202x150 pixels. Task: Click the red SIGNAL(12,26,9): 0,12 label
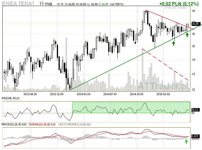[x=42, y=124]
